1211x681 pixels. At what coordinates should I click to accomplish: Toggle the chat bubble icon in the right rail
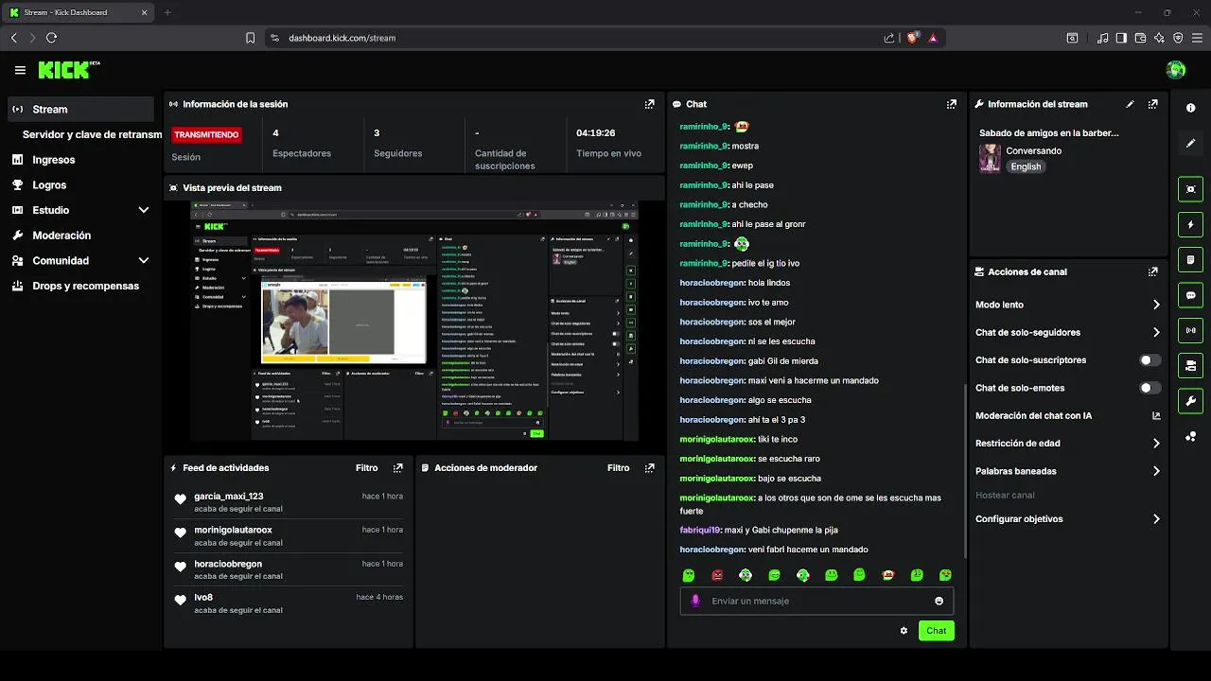[1190, 295]
